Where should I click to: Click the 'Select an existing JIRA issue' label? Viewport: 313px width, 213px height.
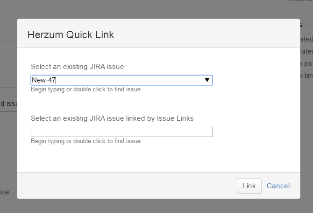[x=78, y=67]
